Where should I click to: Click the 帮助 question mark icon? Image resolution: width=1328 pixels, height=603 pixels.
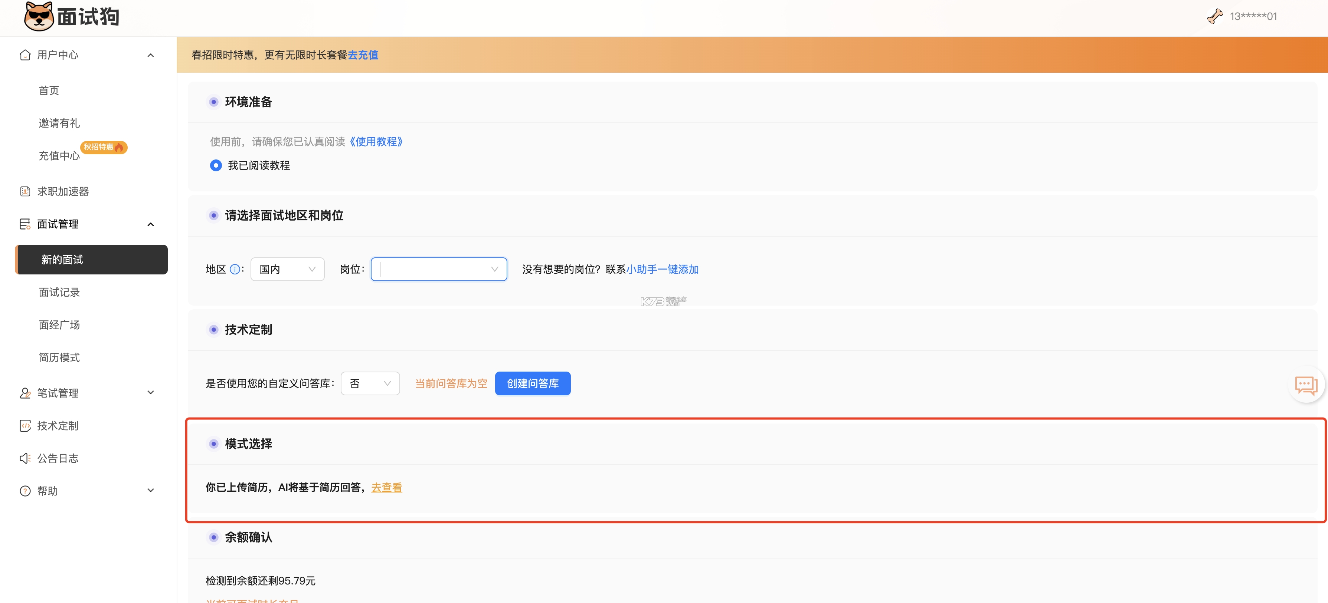point(25,490)
